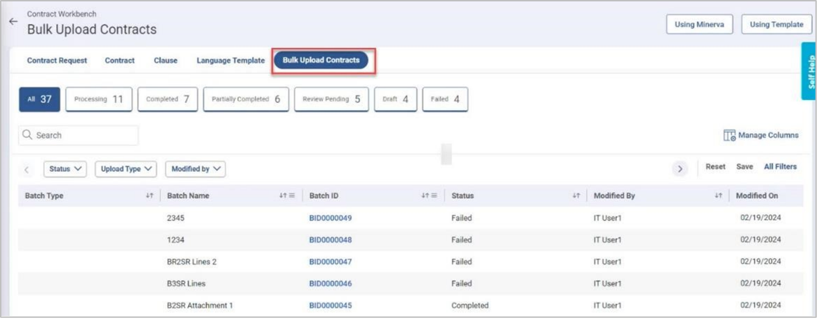Sort the Status column
The height and width of the screenshot is (334, 826).
[576, 196]
